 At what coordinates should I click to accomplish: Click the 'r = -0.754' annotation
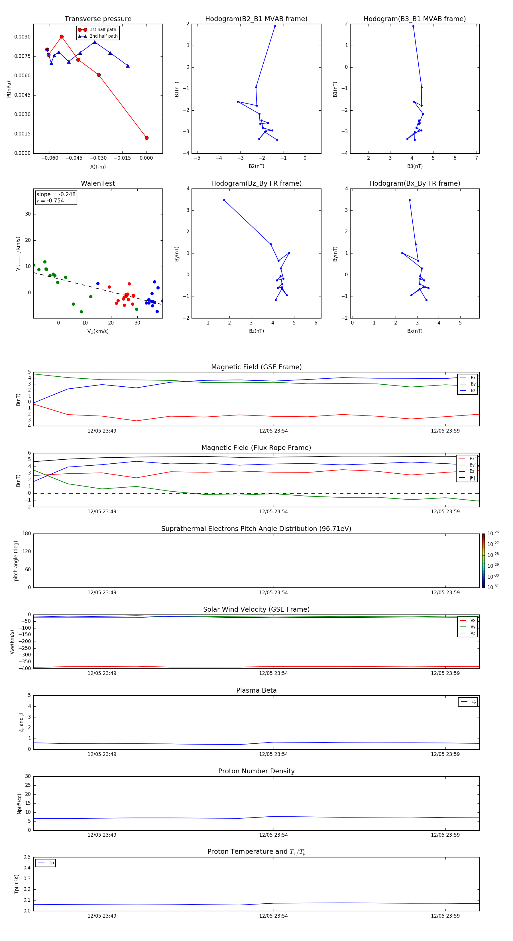(50, 200)
